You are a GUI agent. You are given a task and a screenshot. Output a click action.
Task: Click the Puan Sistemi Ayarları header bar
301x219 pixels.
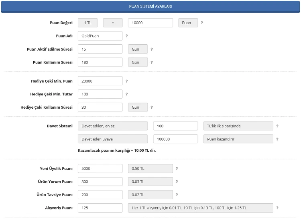pyautogui.click(x=150, y=7)
